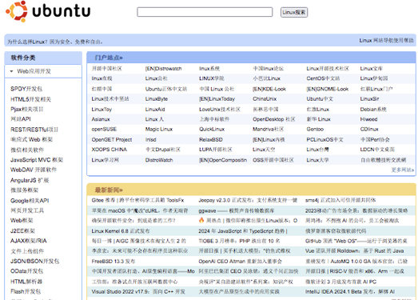Screen dimensions: 418x300
Task: Select AngularJS 扩展 in the sidebar
Action: pos(30,181)
